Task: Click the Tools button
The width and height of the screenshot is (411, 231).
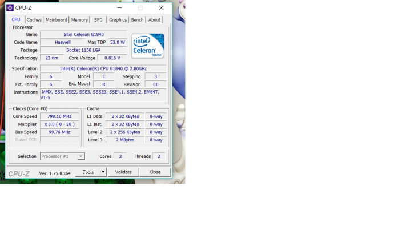Action: tap(88, 172)
